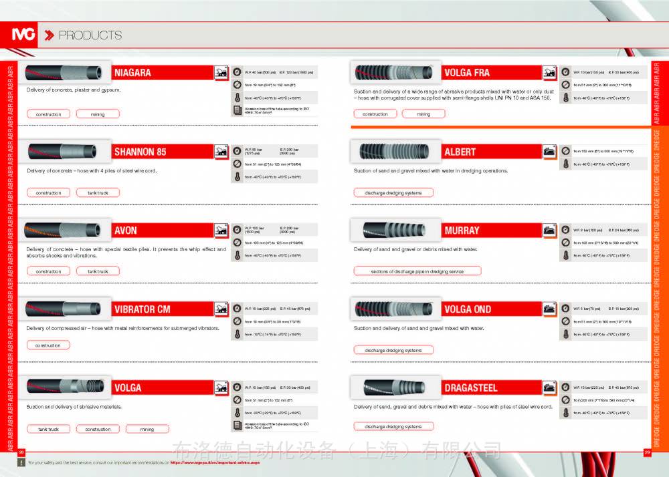
Task: Click the thermometer icon in DRAGASTEEL specs
Action: tap(566, 413)
